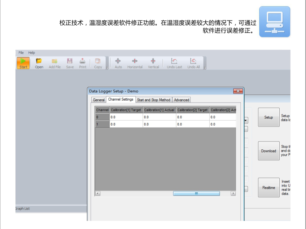Expand the zoom toolbar overflow arrow
Screen dimensions: 306x229
coord(205,68)
